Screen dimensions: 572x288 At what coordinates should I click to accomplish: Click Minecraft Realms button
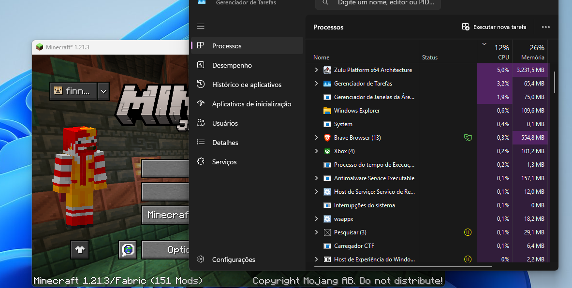point(165,215)
